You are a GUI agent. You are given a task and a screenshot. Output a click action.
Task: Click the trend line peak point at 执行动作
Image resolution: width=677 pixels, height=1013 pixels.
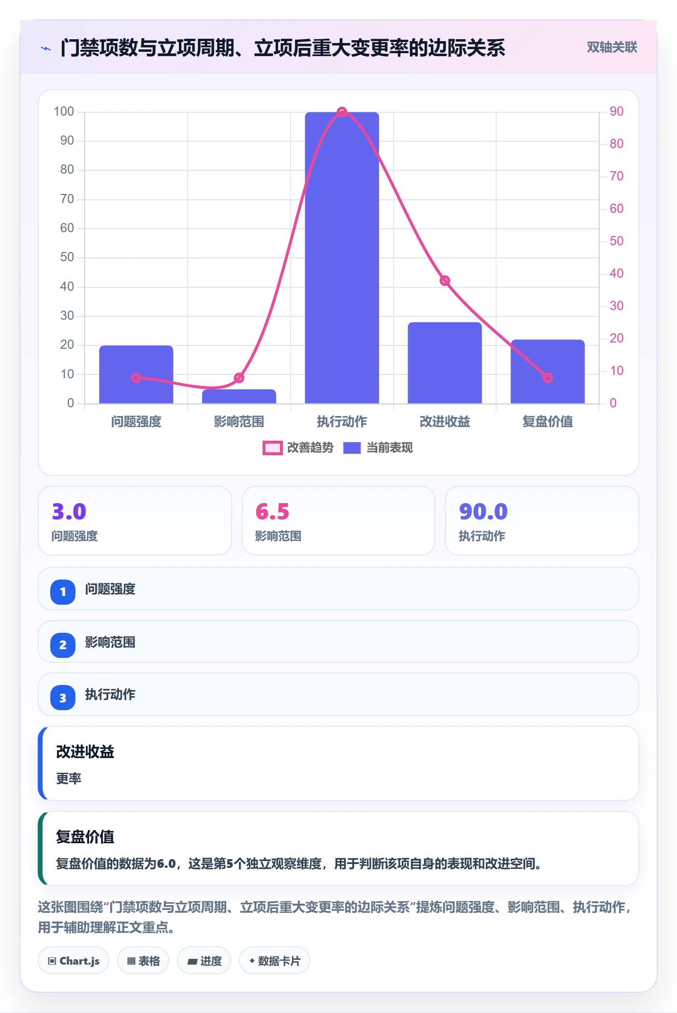pyautogui.click(x=342, y=112)
